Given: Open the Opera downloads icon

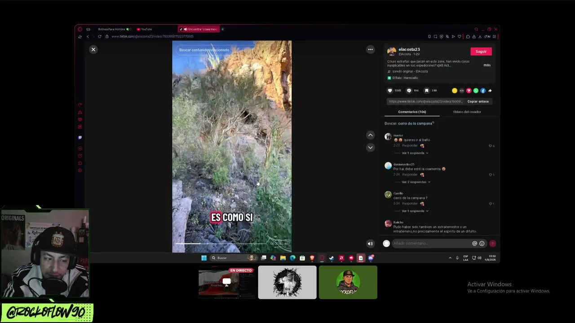Looking at the screenshot, I should coord(480,37).
